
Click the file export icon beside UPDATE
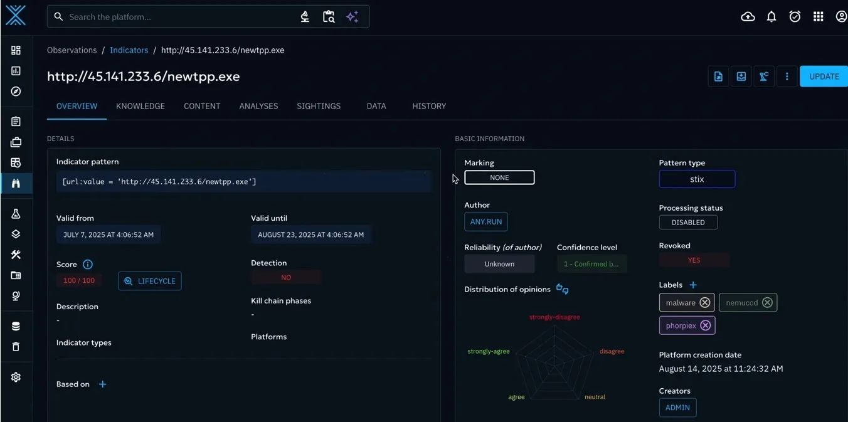(718, 76)
